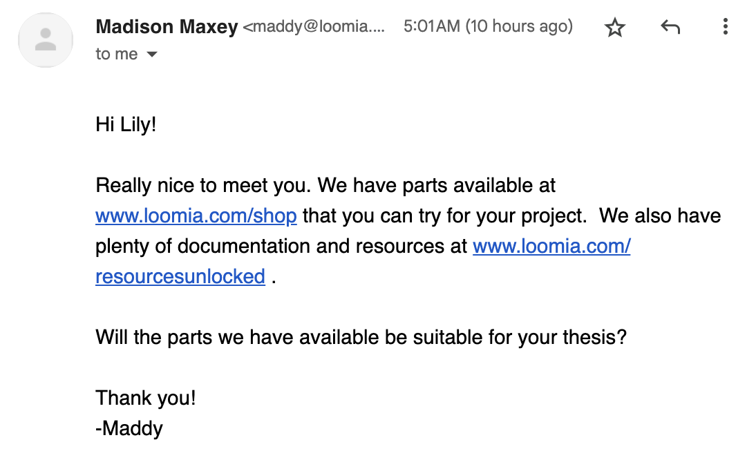The width and height of the screenshot is (756, 460).
Task: Star this email from Madison Maxey
Action: tap(614, 28)
